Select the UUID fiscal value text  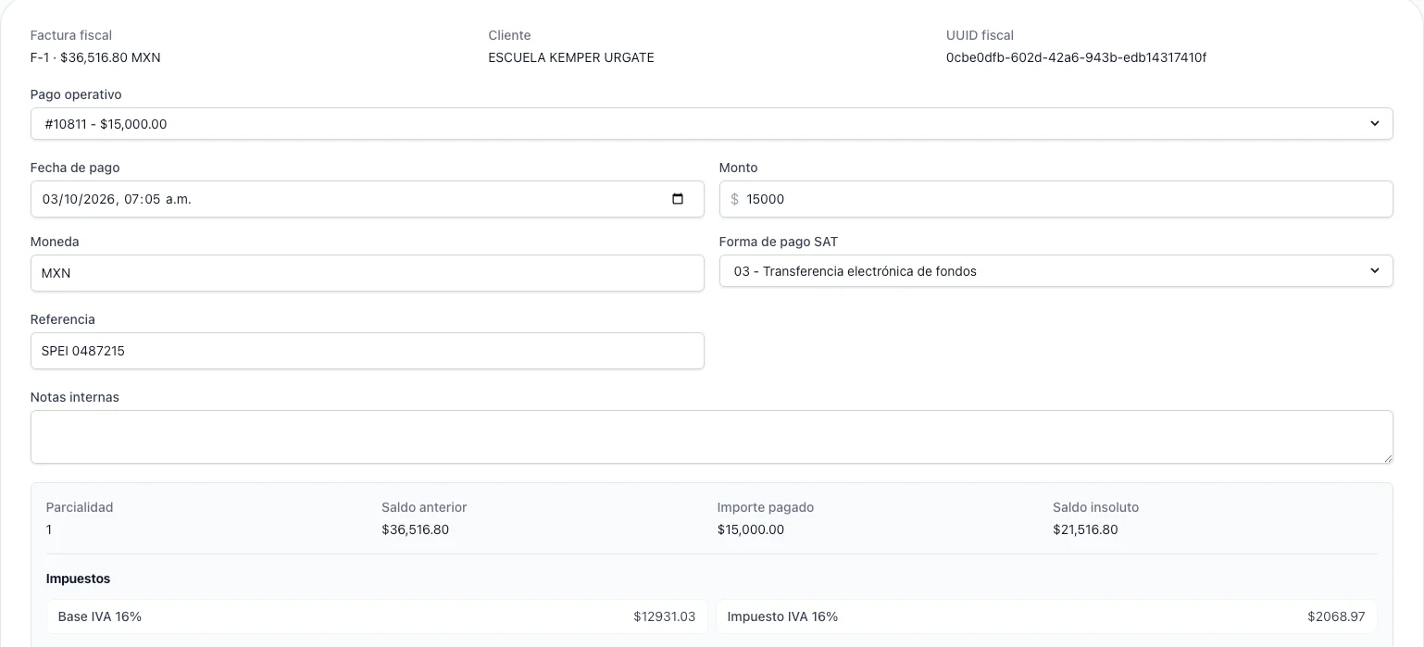(x=1076, y=57)
